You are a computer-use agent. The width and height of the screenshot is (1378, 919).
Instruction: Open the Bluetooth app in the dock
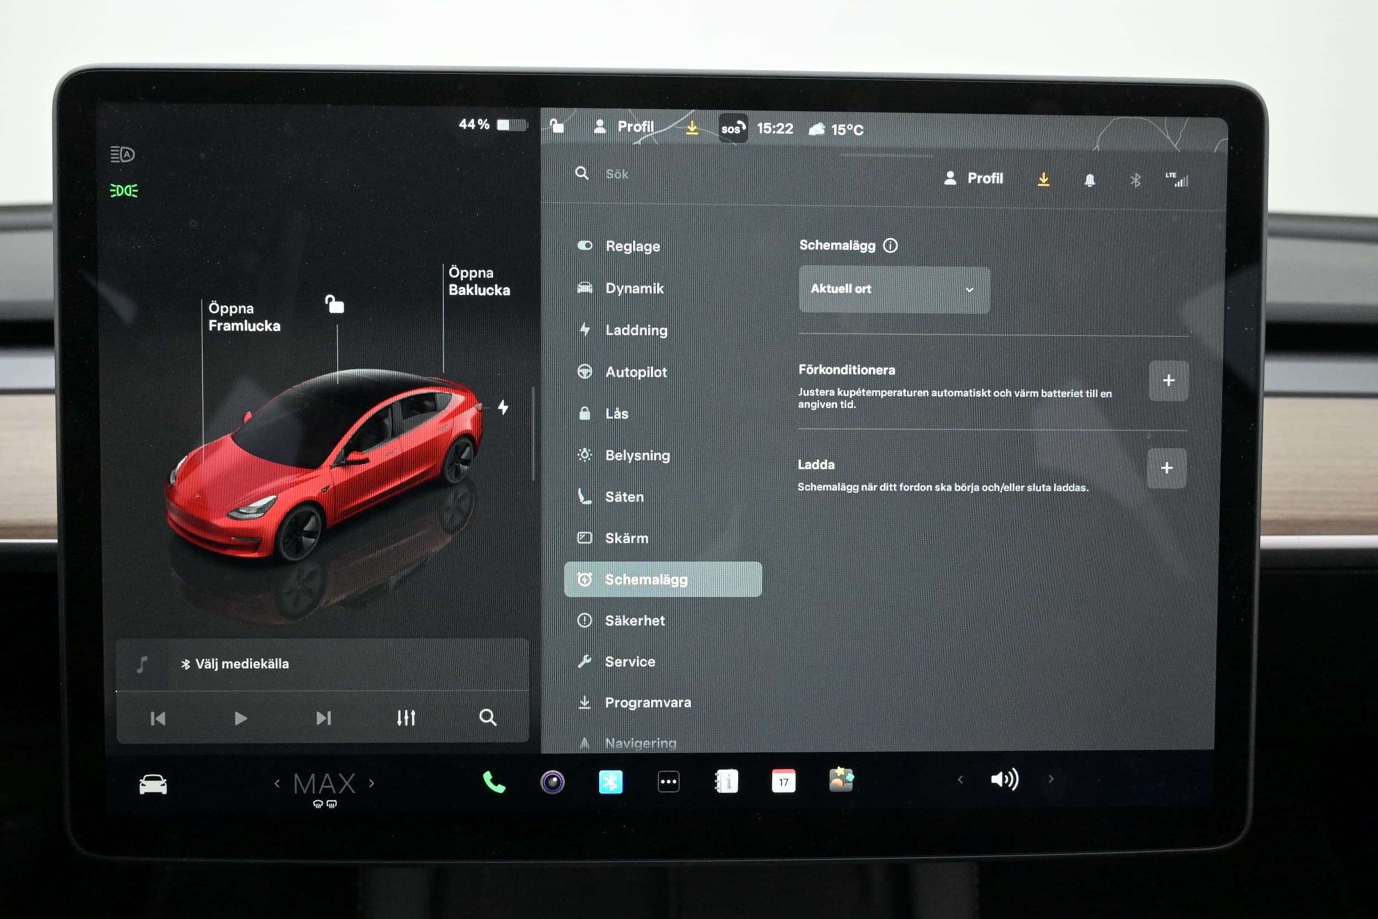pyautogui.click(x=611, y=782)
